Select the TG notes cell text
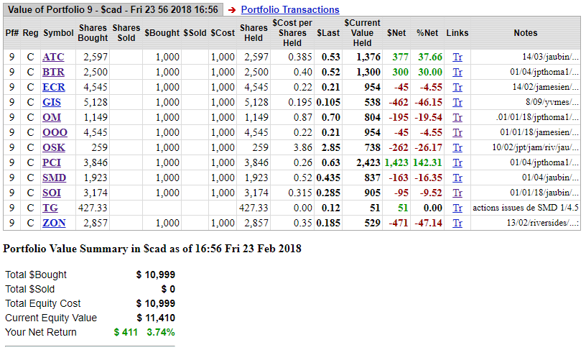Screen dimensions: 586x350 (x=525, y=208)
